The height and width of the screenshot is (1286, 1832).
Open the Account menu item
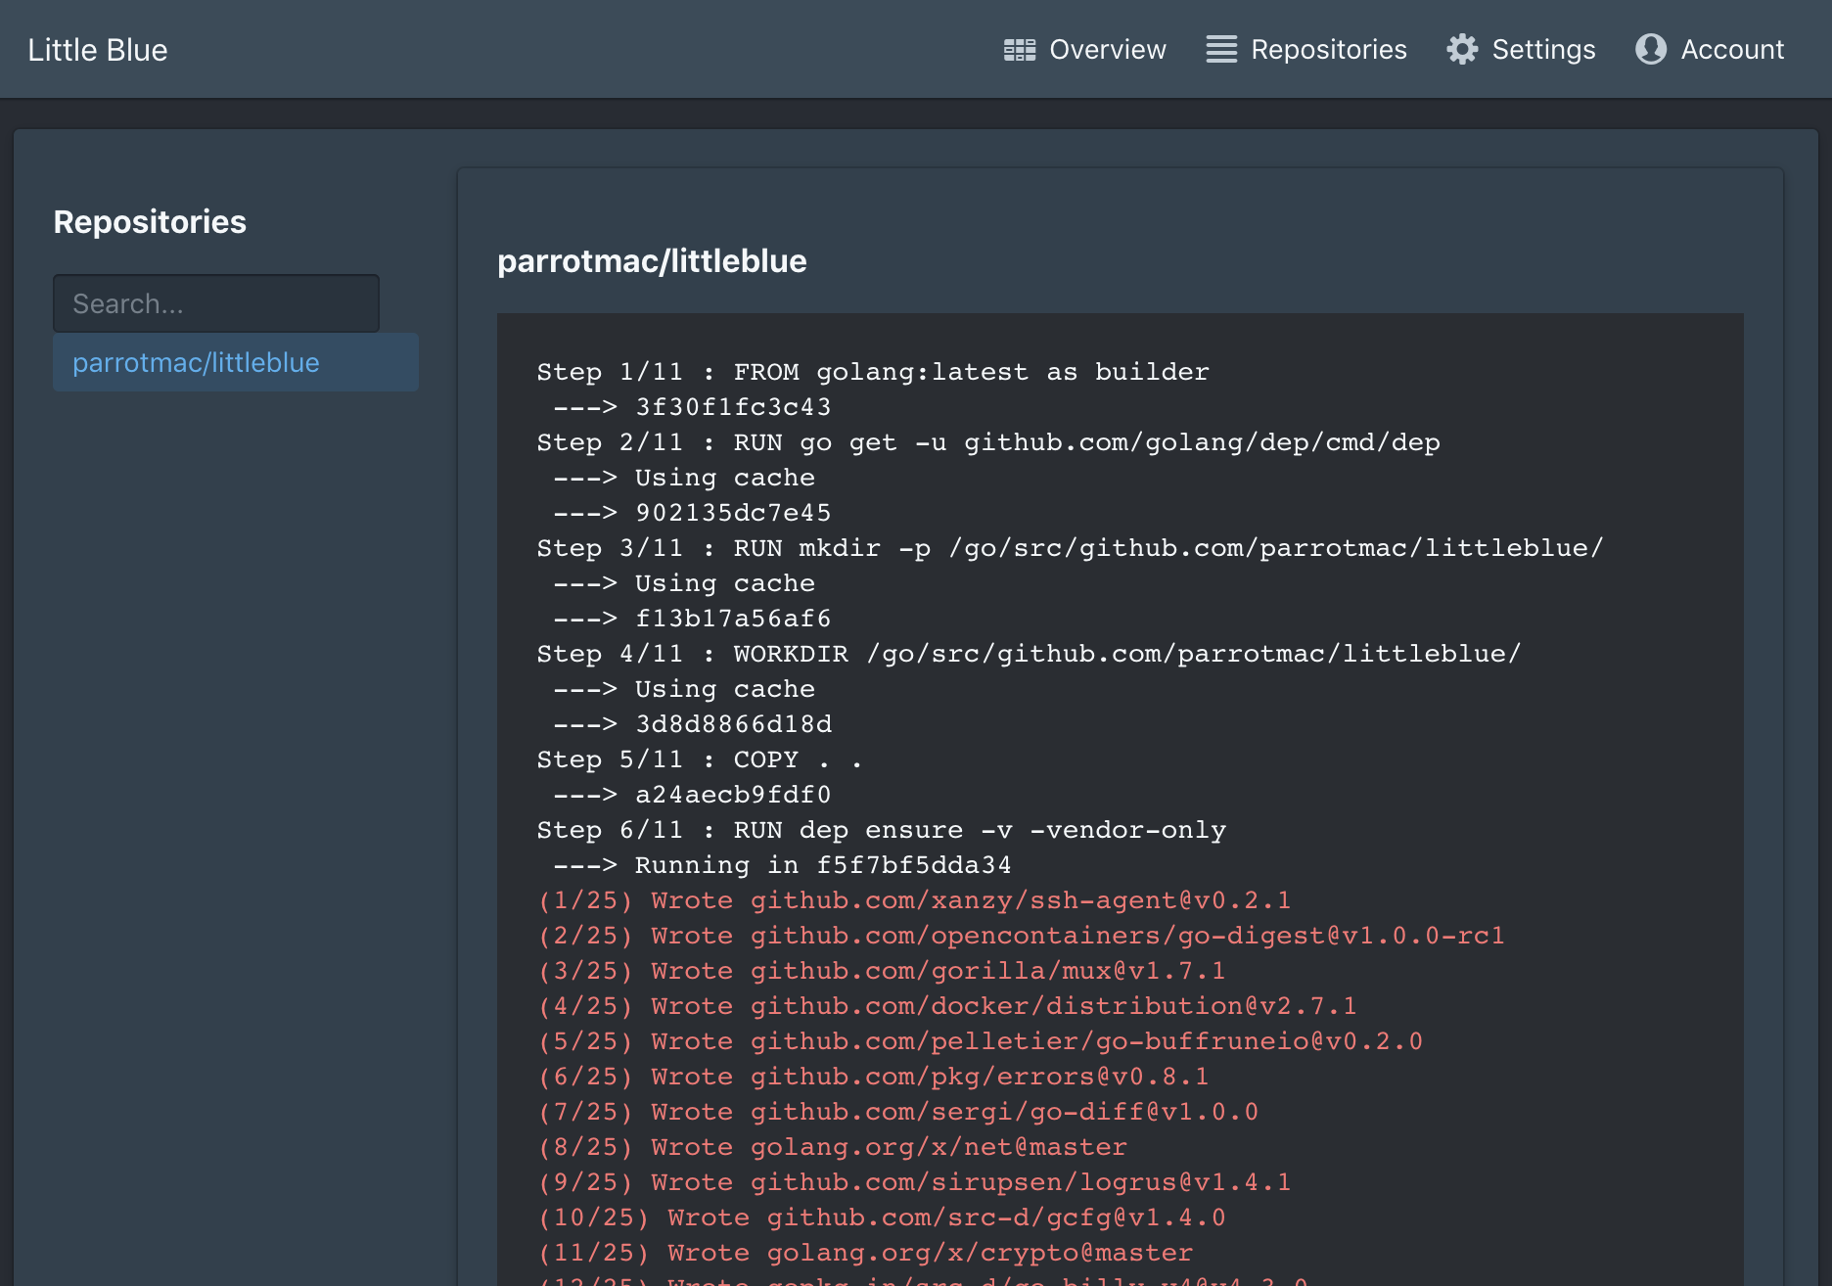coord(1710,50)
